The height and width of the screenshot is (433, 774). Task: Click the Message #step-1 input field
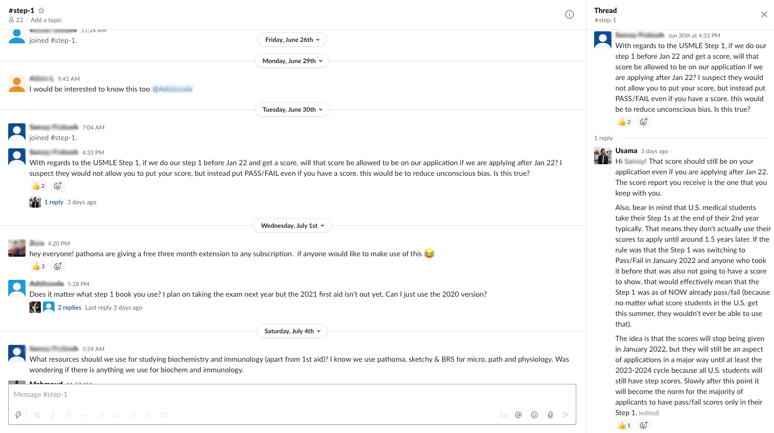292,394
